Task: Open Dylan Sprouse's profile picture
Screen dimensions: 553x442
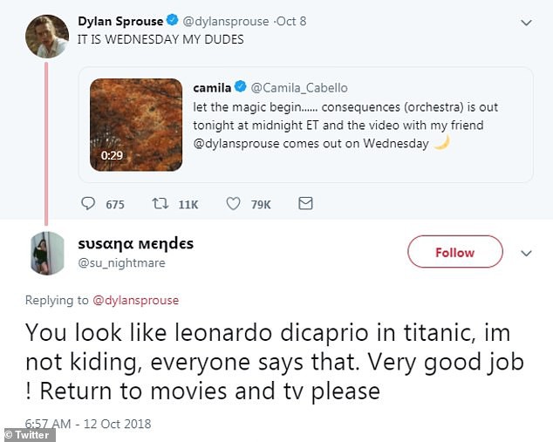Action: 46,37
